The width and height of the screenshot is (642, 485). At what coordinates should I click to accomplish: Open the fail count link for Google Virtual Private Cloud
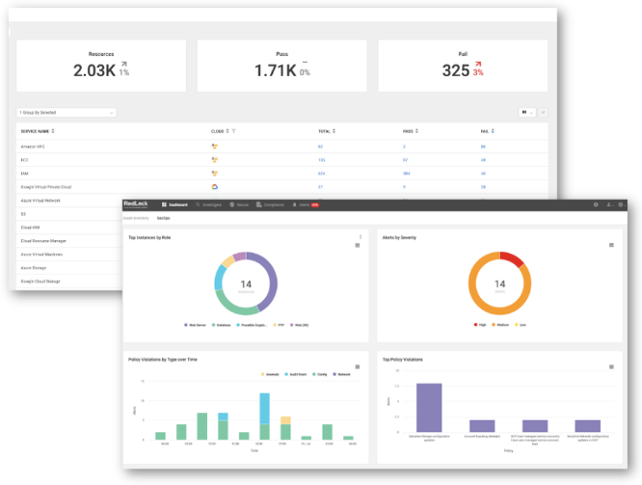tap(483, 187)
